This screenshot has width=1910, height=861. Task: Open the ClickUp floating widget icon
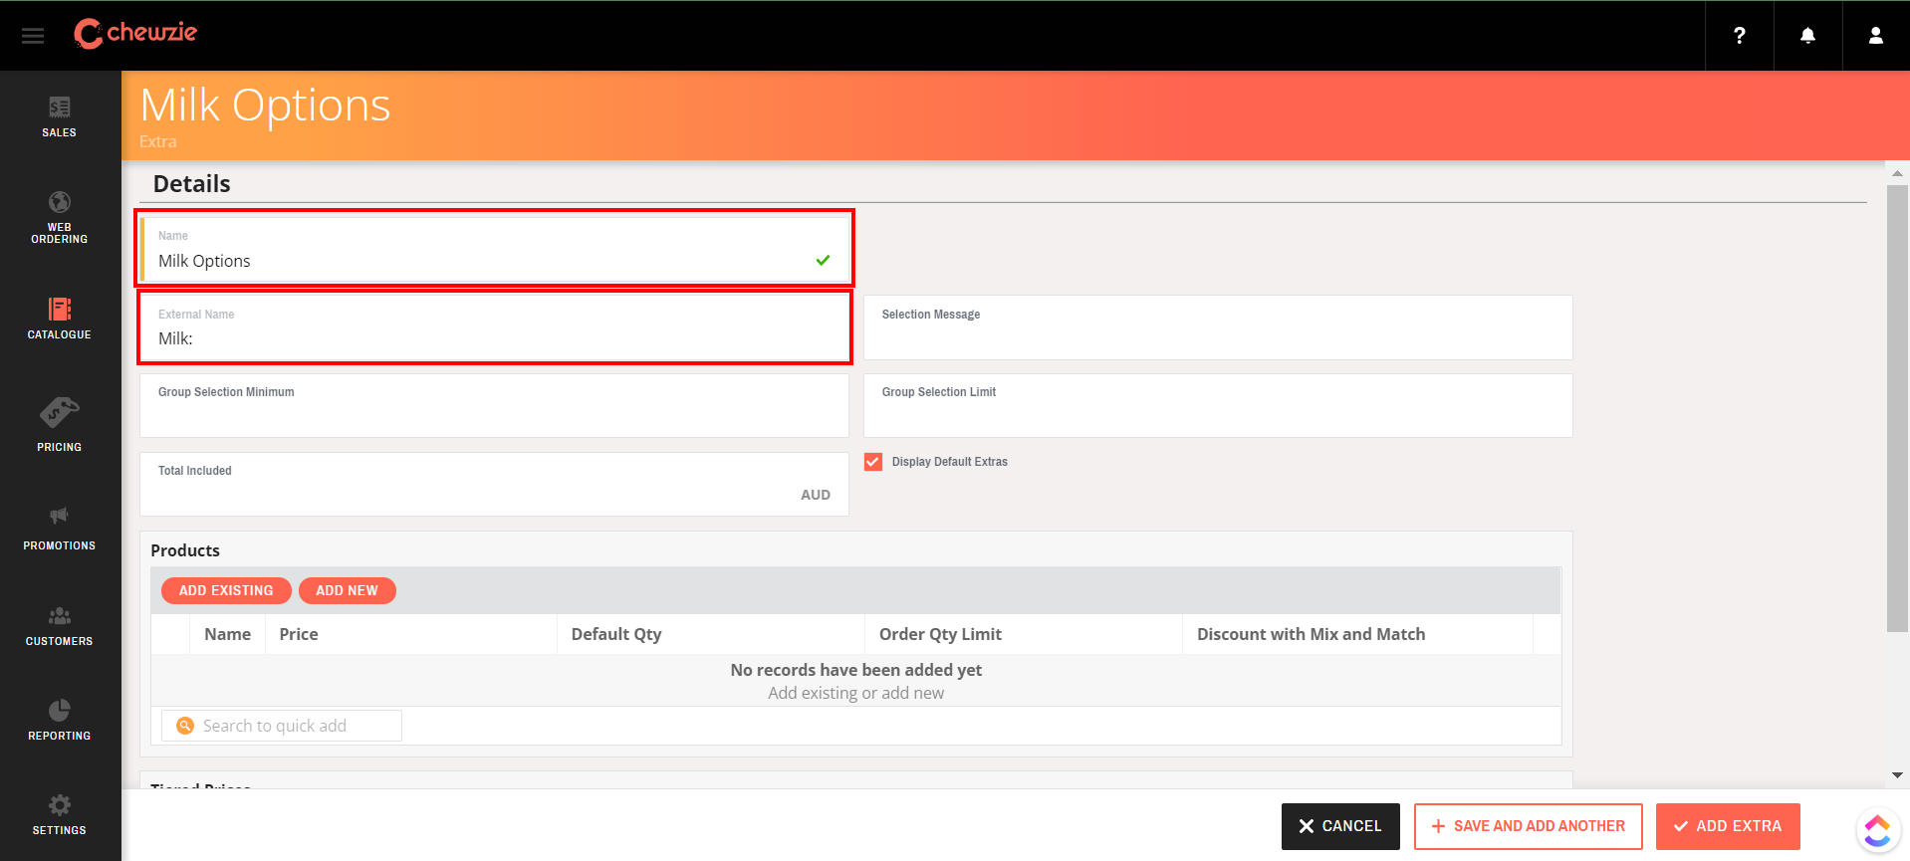(x=1877, y=830)
